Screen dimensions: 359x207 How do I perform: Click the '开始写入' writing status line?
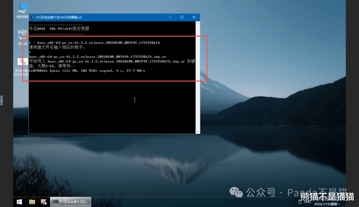[112, 64]
